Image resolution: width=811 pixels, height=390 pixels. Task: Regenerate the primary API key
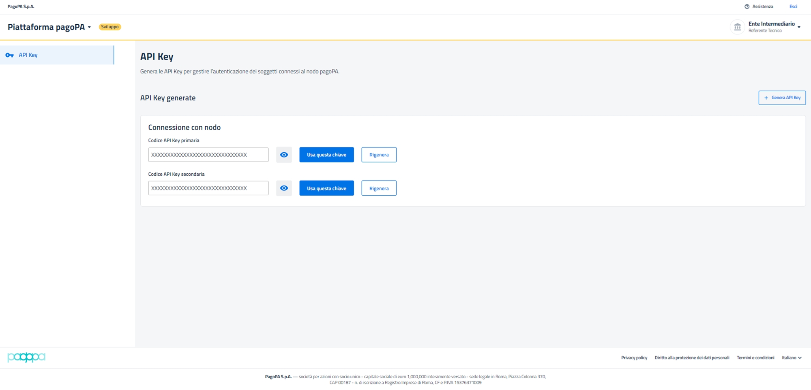[379, 155]
